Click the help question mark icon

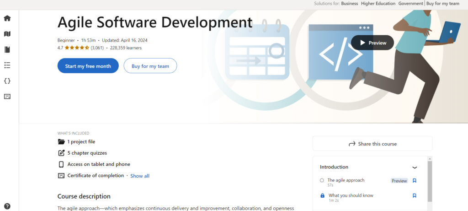coord(7,206)
